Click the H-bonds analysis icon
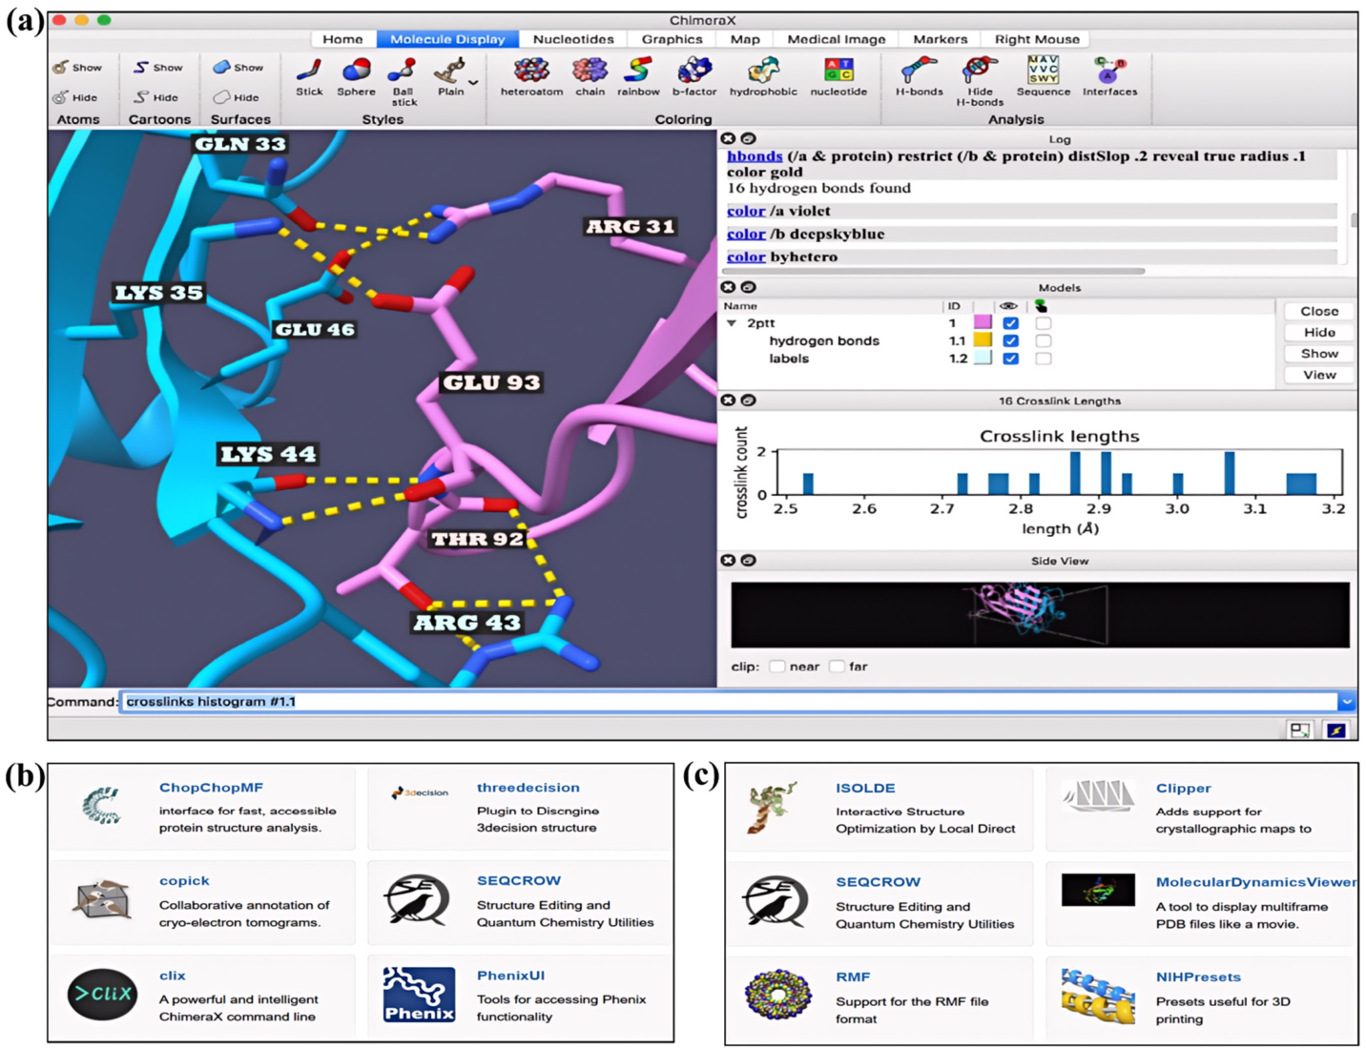Image resolution: width=1366 pixels, height=1049 pixels. click(919, 70)
